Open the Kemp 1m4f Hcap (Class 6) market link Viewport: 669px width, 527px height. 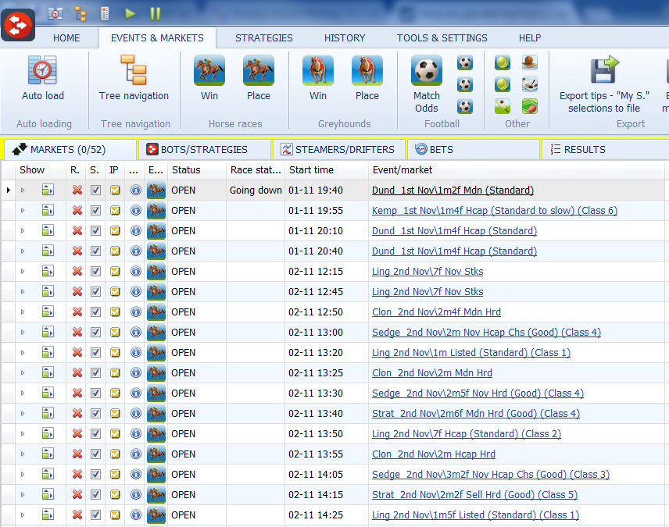tap(495, 211)
